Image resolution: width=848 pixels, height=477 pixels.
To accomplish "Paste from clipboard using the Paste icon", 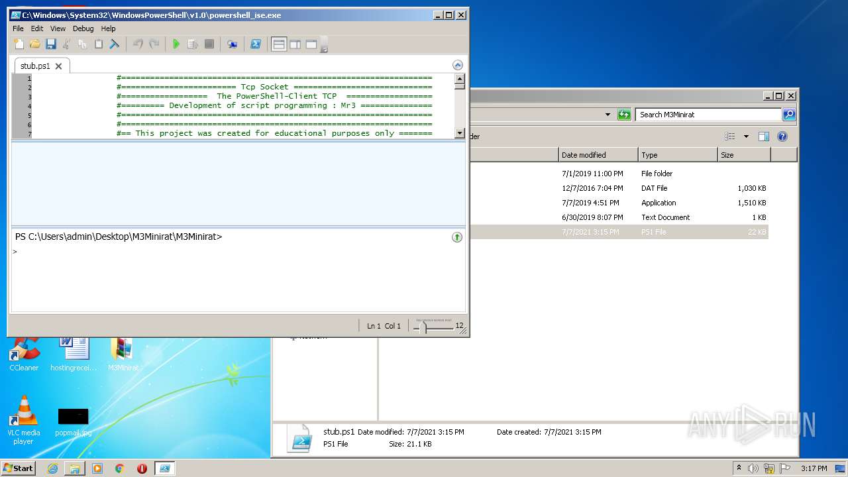I will [98, 44].
